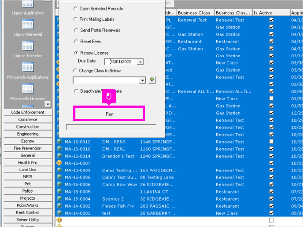Sort by the first Business Class column header
Image resolution: width=303 pixels, height=227 pixels.
(x=196, y=13)
